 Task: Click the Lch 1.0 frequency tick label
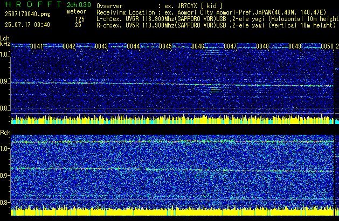tap(4, 54)
